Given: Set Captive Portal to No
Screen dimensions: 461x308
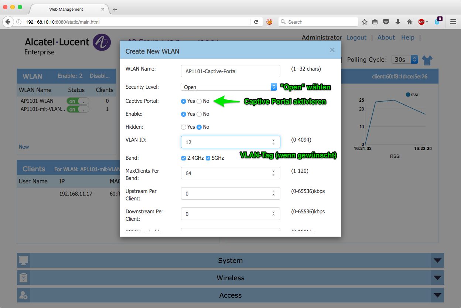Looking at the screenshot, I should (199, 101).
